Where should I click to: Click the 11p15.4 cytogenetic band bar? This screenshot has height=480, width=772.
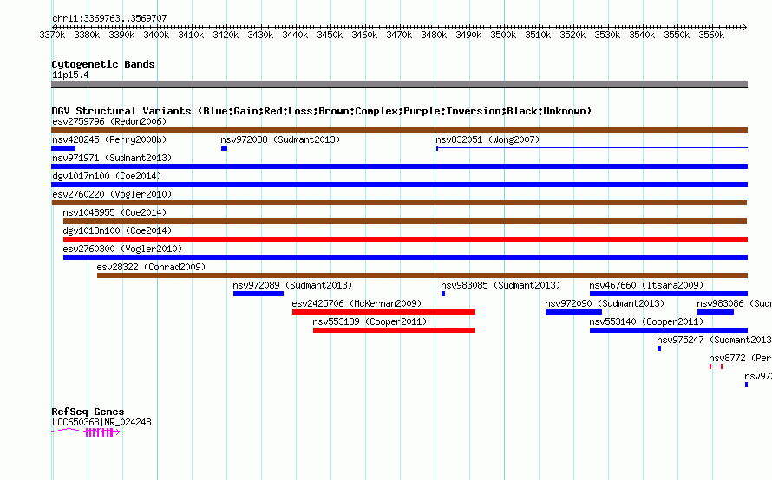point(399,84)
